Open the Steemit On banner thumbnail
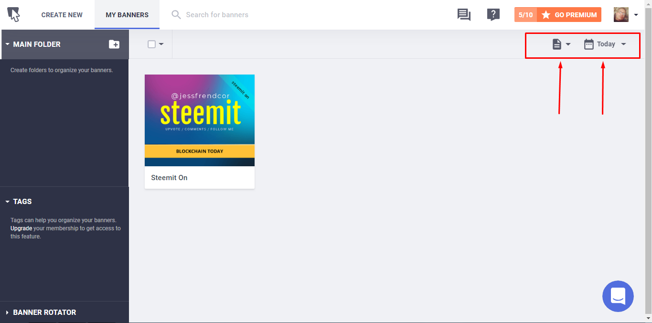Viewport: 652px width, 323px height. point(200,120)
